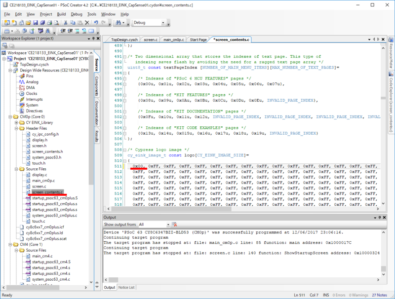The width and height of the screenshot is (395, 299).
Task: Close the screen_contents.c document tab area
Action: (x=383, y=39)
